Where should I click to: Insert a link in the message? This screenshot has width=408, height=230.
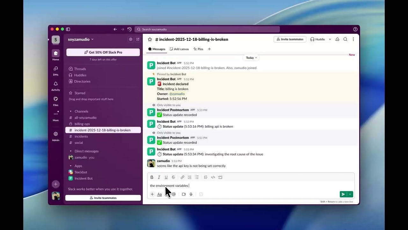[x=182, y=177]
